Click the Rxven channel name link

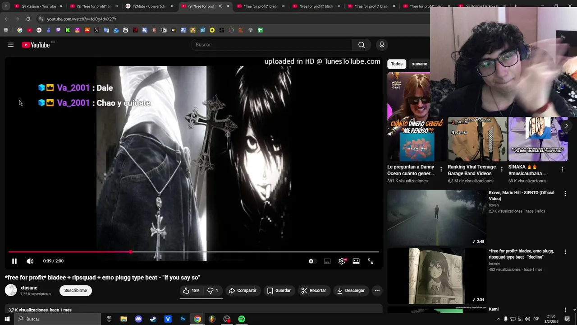pyautogui.click(x=494, y=205)
